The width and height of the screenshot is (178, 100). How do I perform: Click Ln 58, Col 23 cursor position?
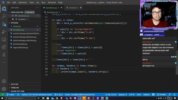pos(111,94)
